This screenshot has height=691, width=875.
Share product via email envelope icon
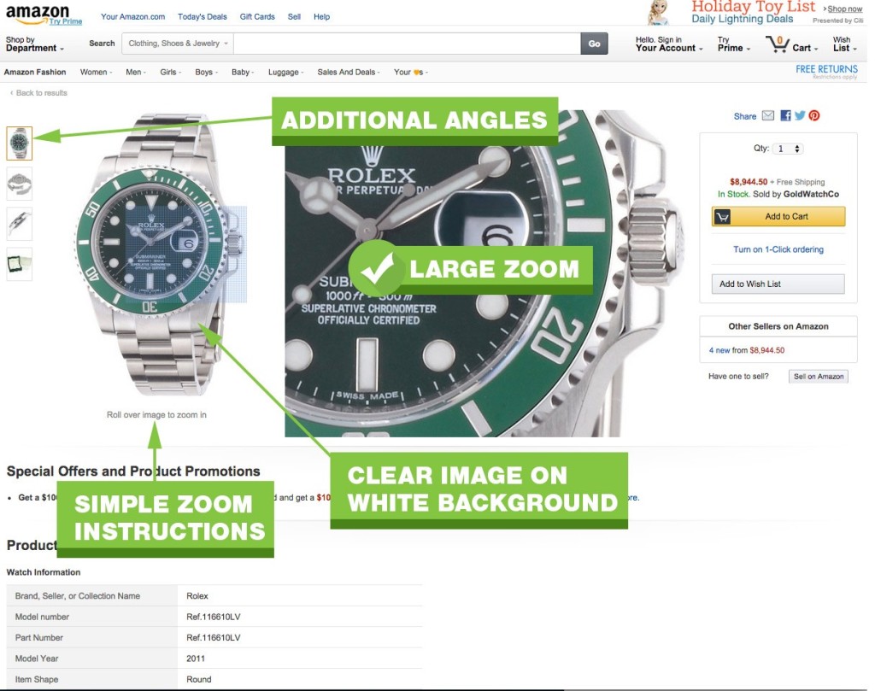pos(768,115)
